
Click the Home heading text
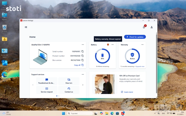[x=33, y=37]
